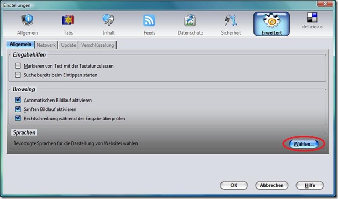Uncheck Rechtschreibung während der Eingabe überprüfen

[18, 118]
